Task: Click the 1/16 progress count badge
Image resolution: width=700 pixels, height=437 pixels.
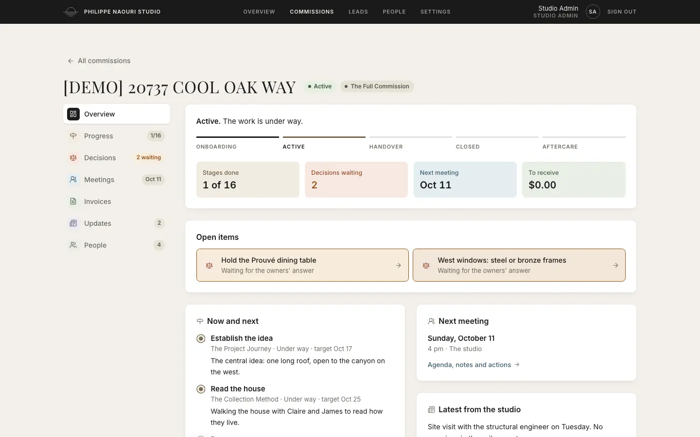Action: coord(156,136)
